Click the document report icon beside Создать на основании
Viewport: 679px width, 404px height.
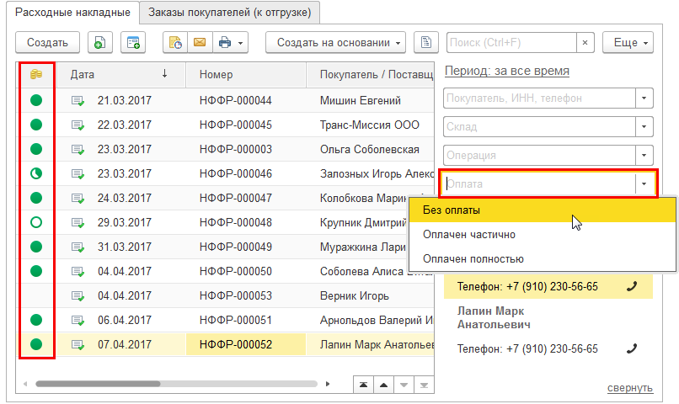pyautogui.click(x=428, y=42)
